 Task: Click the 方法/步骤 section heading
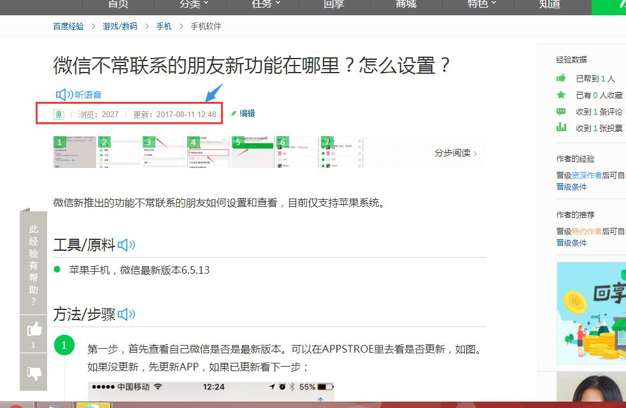click(84, 314)
